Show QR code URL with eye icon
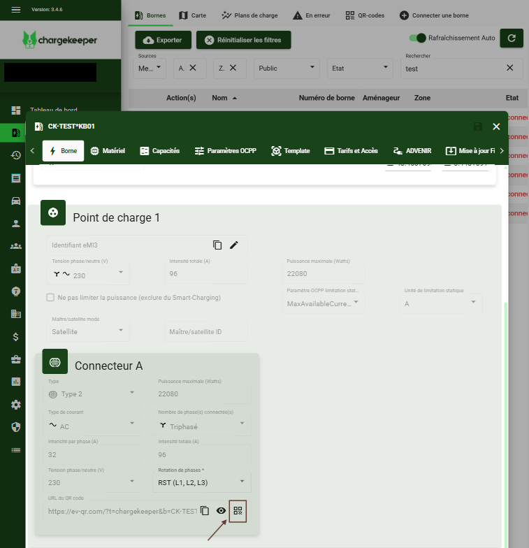The image size is (529, 548). (x=222, y=511)
